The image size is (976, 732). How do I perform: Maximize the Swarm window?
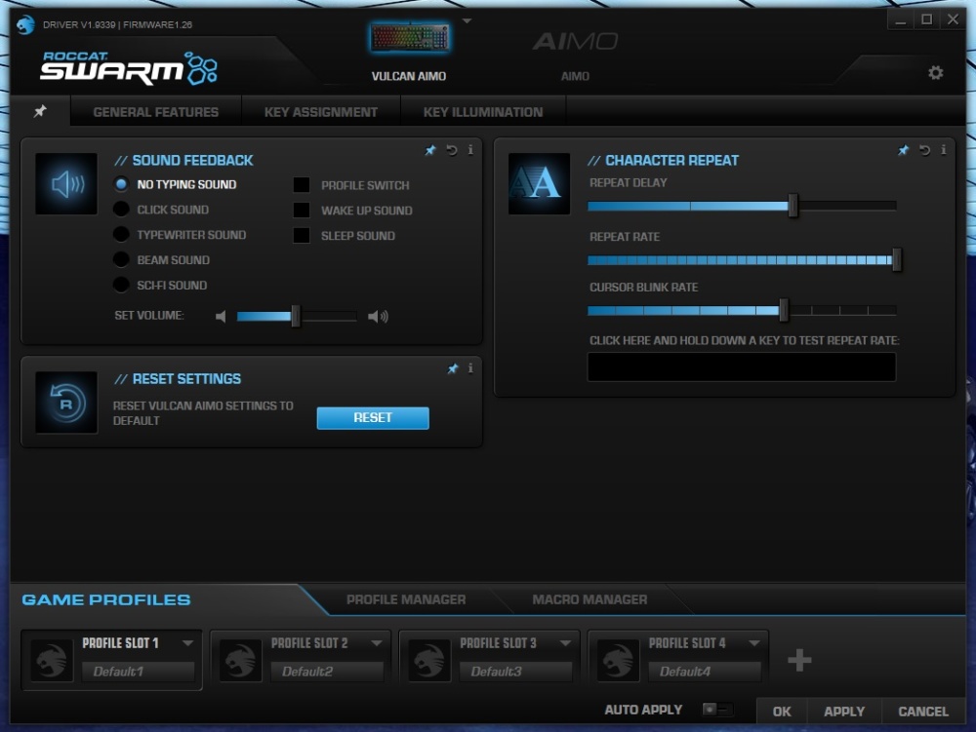927,19
